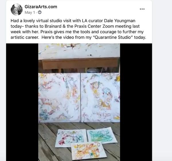Click the name Dale Youngman in caption

point(120,21)
